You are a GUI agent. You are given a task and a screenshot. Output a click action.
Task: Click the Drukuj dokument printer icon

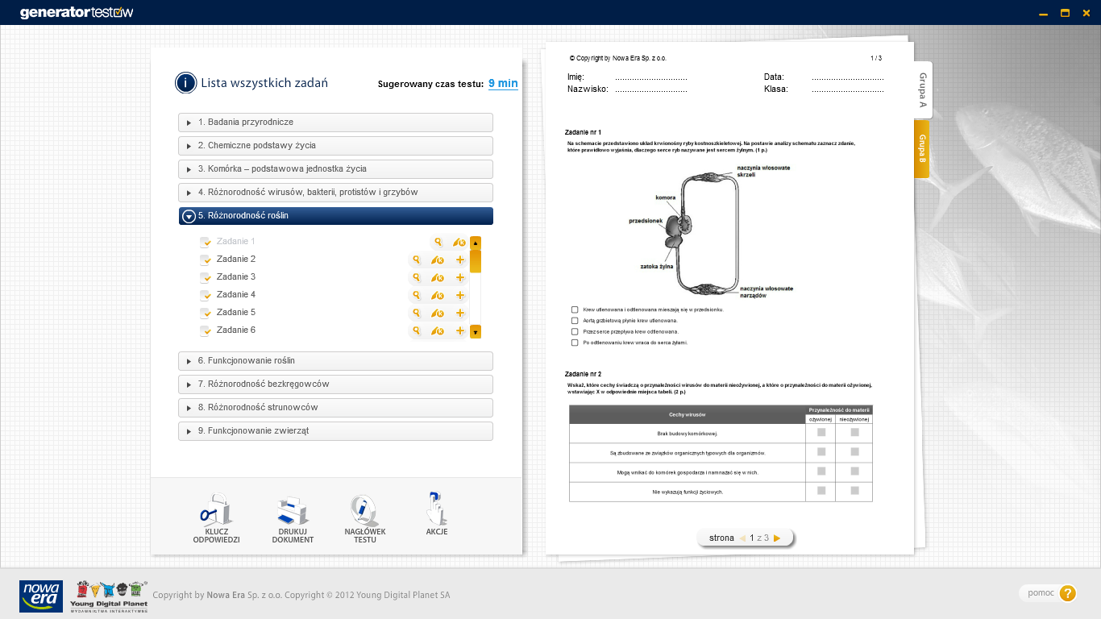(x=293, y=509)
